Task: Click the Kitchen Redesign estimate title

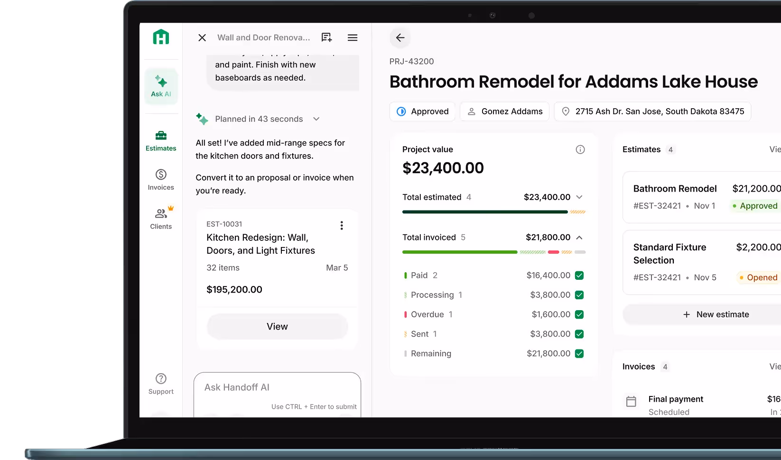Action: click(x=260, y=244)
